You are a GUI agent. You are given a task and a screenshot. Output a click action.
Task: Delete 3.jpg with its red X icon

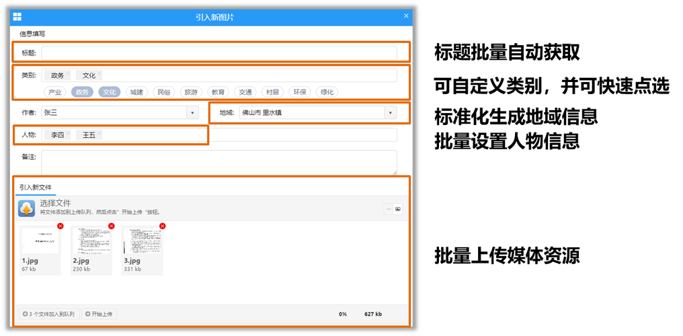tap(163, 226)
